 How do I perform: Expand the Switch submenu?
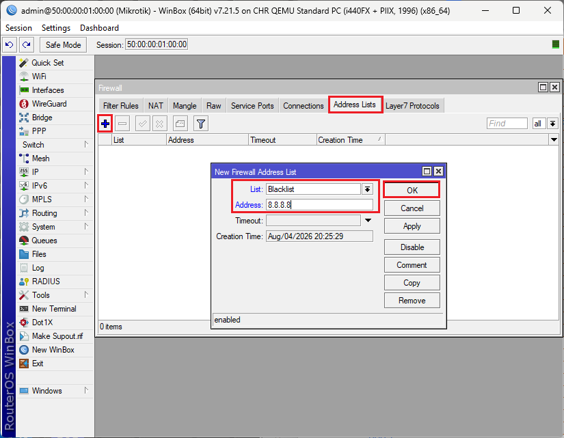56,145
